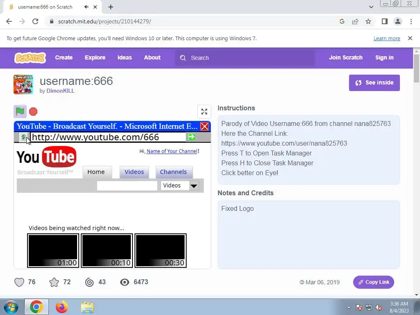Click the DimonKILL avatar thumbnail
Viewport: 420px width, 315px height.
point(23,84)
